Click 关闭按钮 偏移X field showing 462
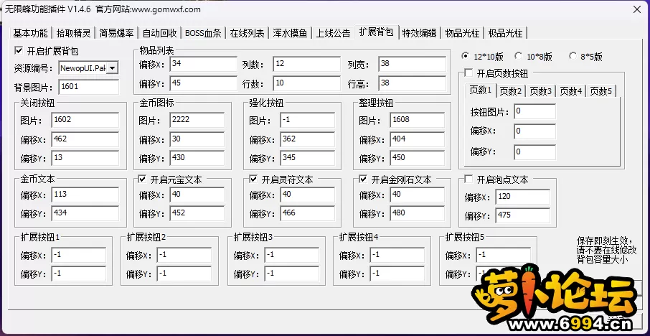This screenshot has width=650, height=336. (85, 139)
